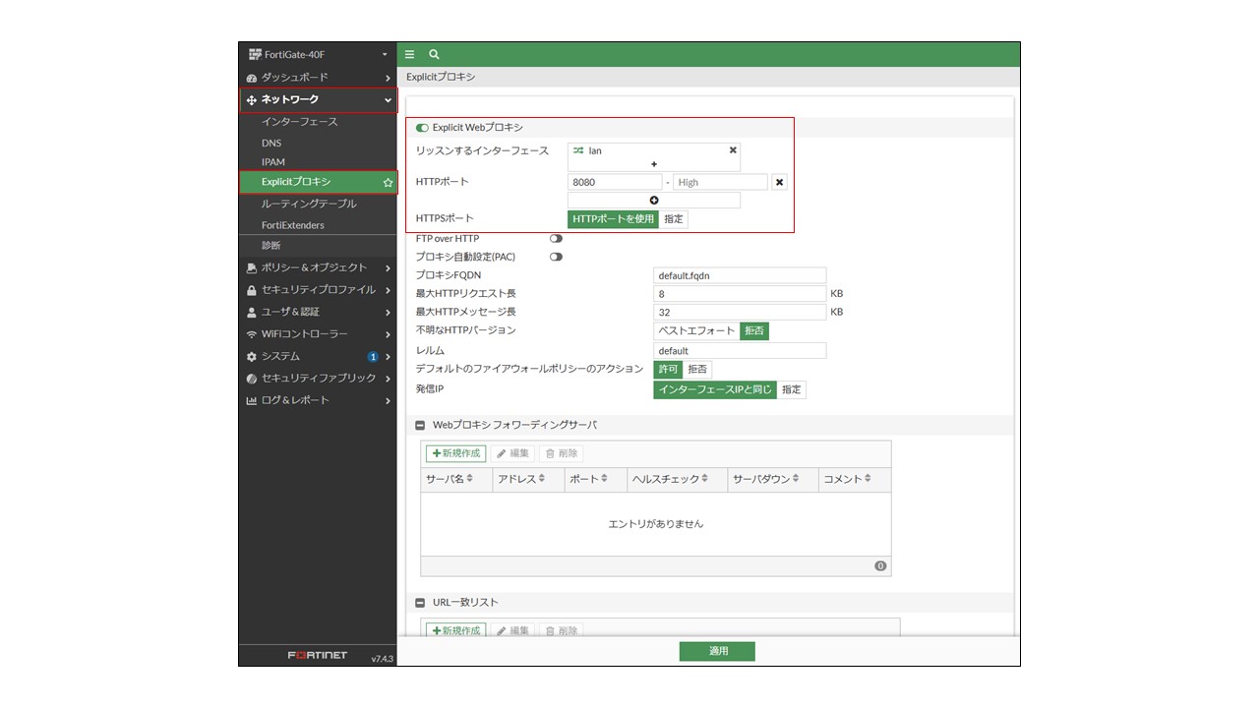
Task: Click the favorite star on Explicitプロキシ
Action: [x=388, y=183]
